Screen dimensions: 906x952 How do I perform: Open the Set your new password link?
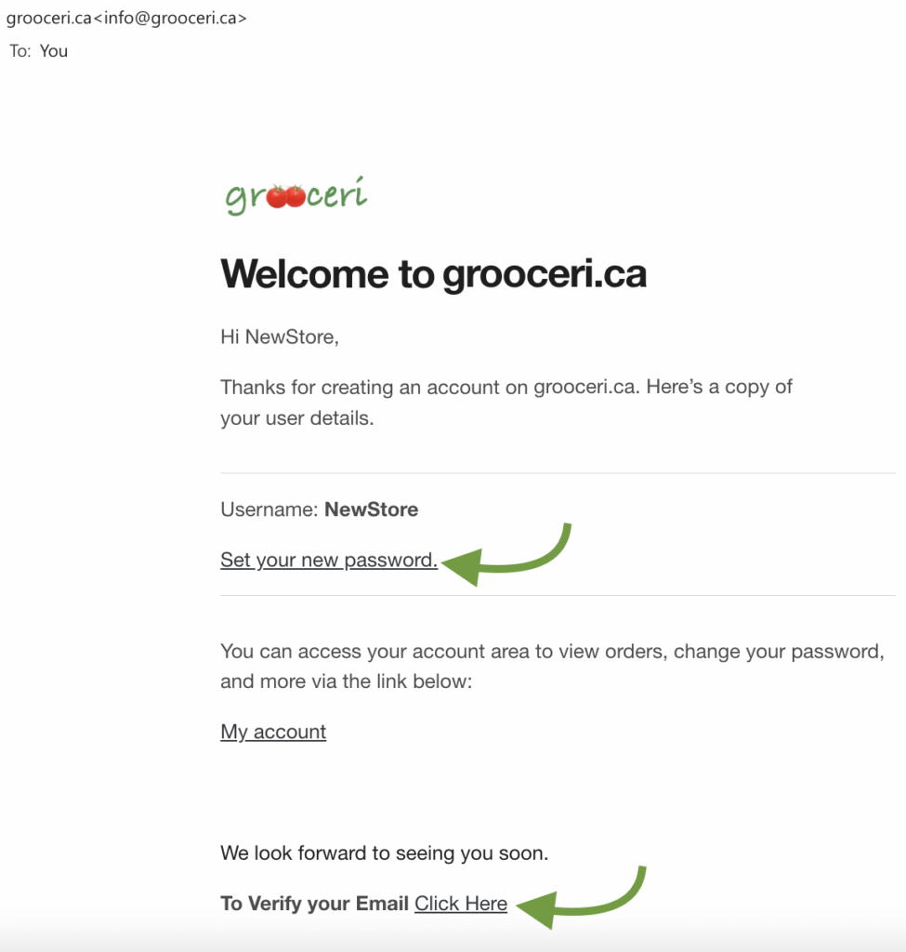[328, 560]
